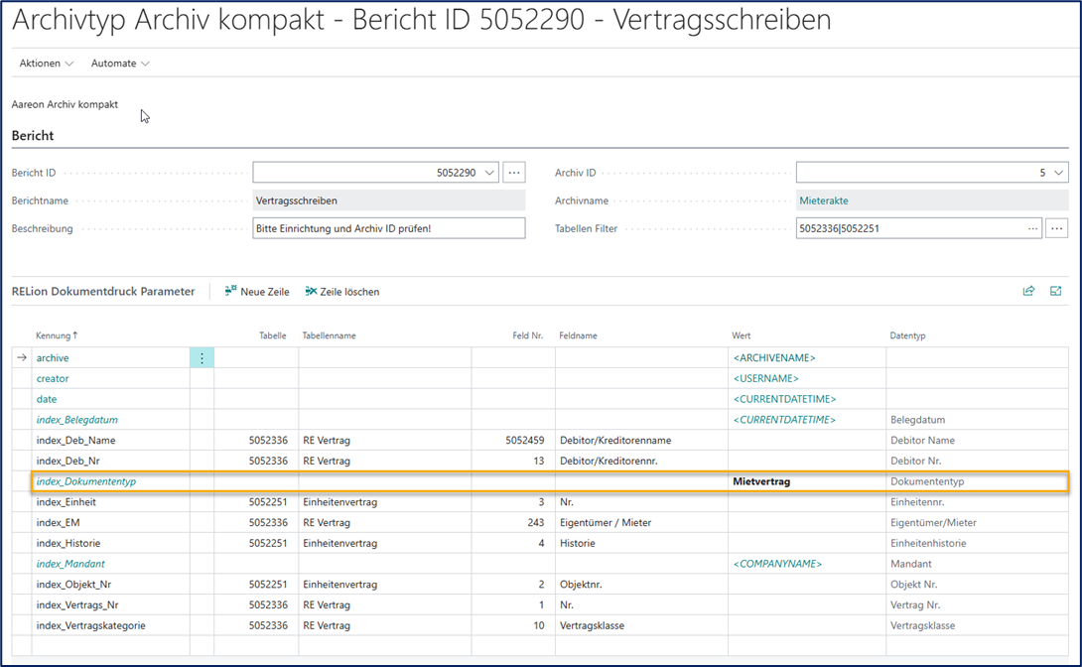Screen dimensions: 1082x667
Task: Open the Automate menu
Action: pyautogui.click(x=120, y=64)
